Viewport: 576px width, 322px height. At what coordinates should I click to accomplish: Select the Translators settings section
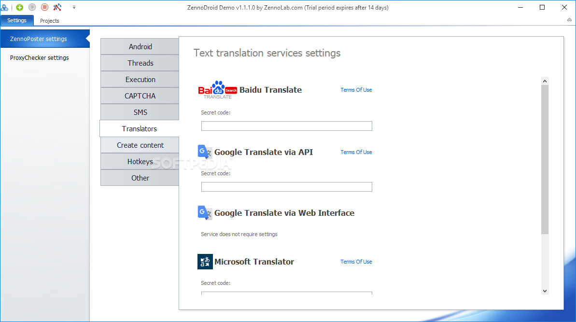pos(140,129)
